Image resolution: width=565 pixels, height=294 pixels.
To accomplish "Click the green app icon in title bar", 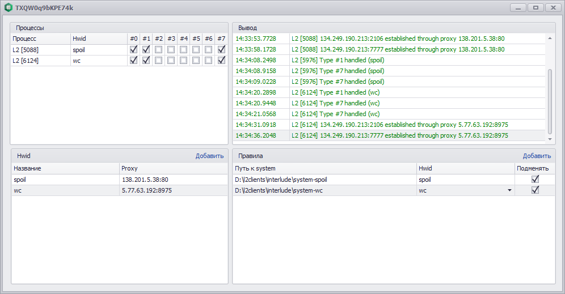I will click(x=9, y=8).
